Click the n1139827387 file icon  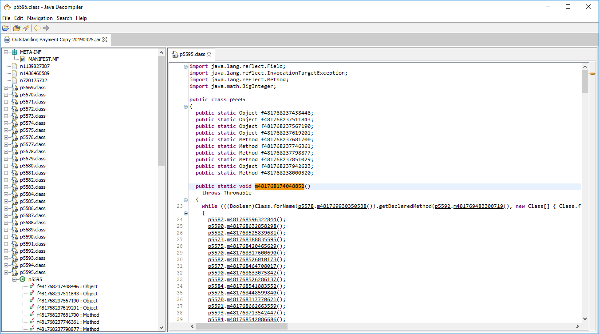[15, 66]
